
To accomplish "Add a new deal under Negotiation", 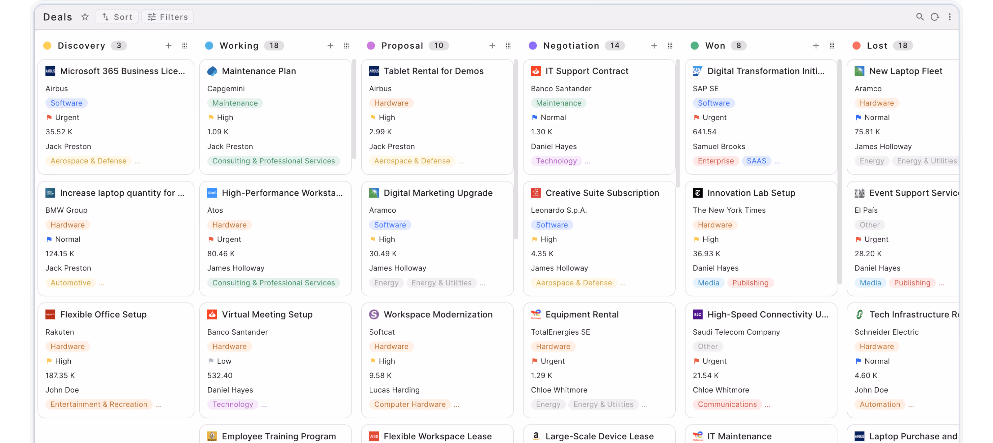I will coord(654,46).
